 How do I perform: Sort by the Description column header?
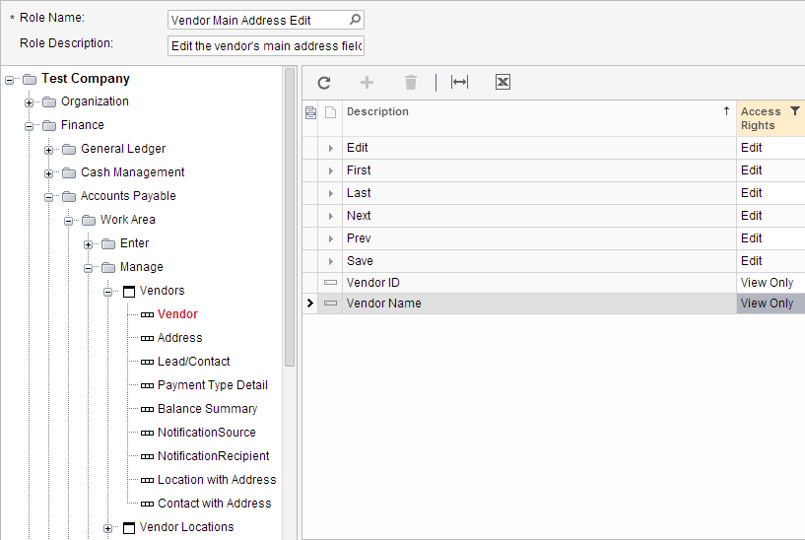(532, 112)
